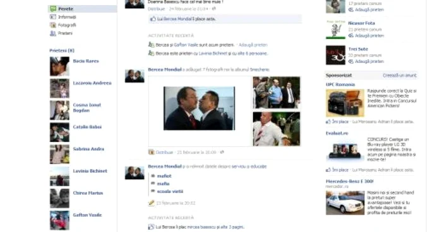Open Lavinia Bichinet profile in friends list
The height and width of the screenshot is (232, 442).
(x=90, y=171)
